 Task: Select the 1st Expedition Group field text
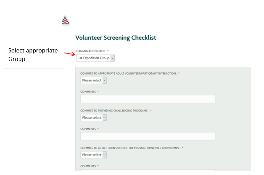click(x=94, y=58)
